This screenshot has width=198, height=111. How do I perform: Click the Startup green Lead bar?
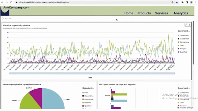click(x=119, y=94)
